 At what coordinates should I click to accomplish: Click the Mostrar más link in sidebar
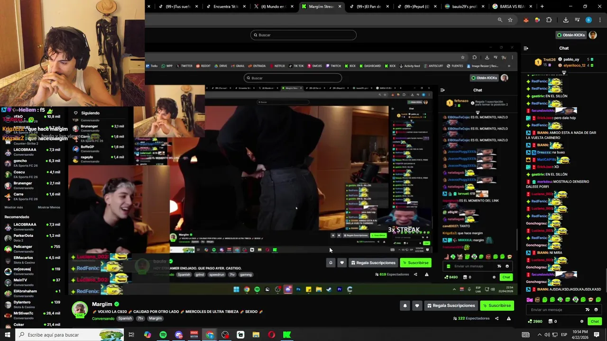pyautogui.click(x=14, y=207)
